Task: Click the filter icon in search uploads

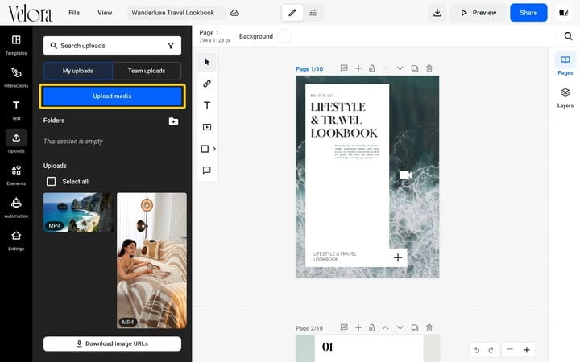Action: coord(171,46)
